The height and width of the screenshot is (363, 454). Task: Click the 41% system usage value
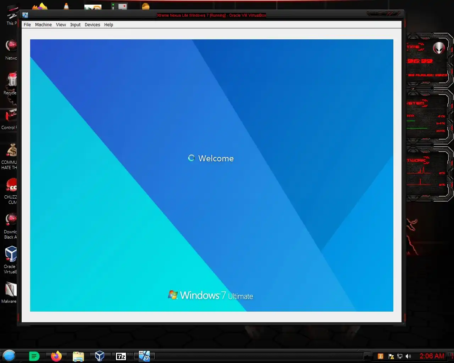441,116
